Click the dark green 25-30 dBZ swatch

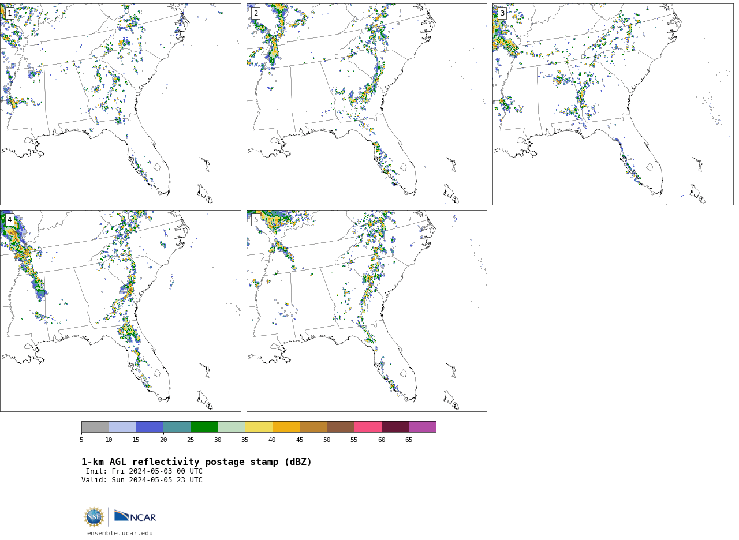point(204,427)
